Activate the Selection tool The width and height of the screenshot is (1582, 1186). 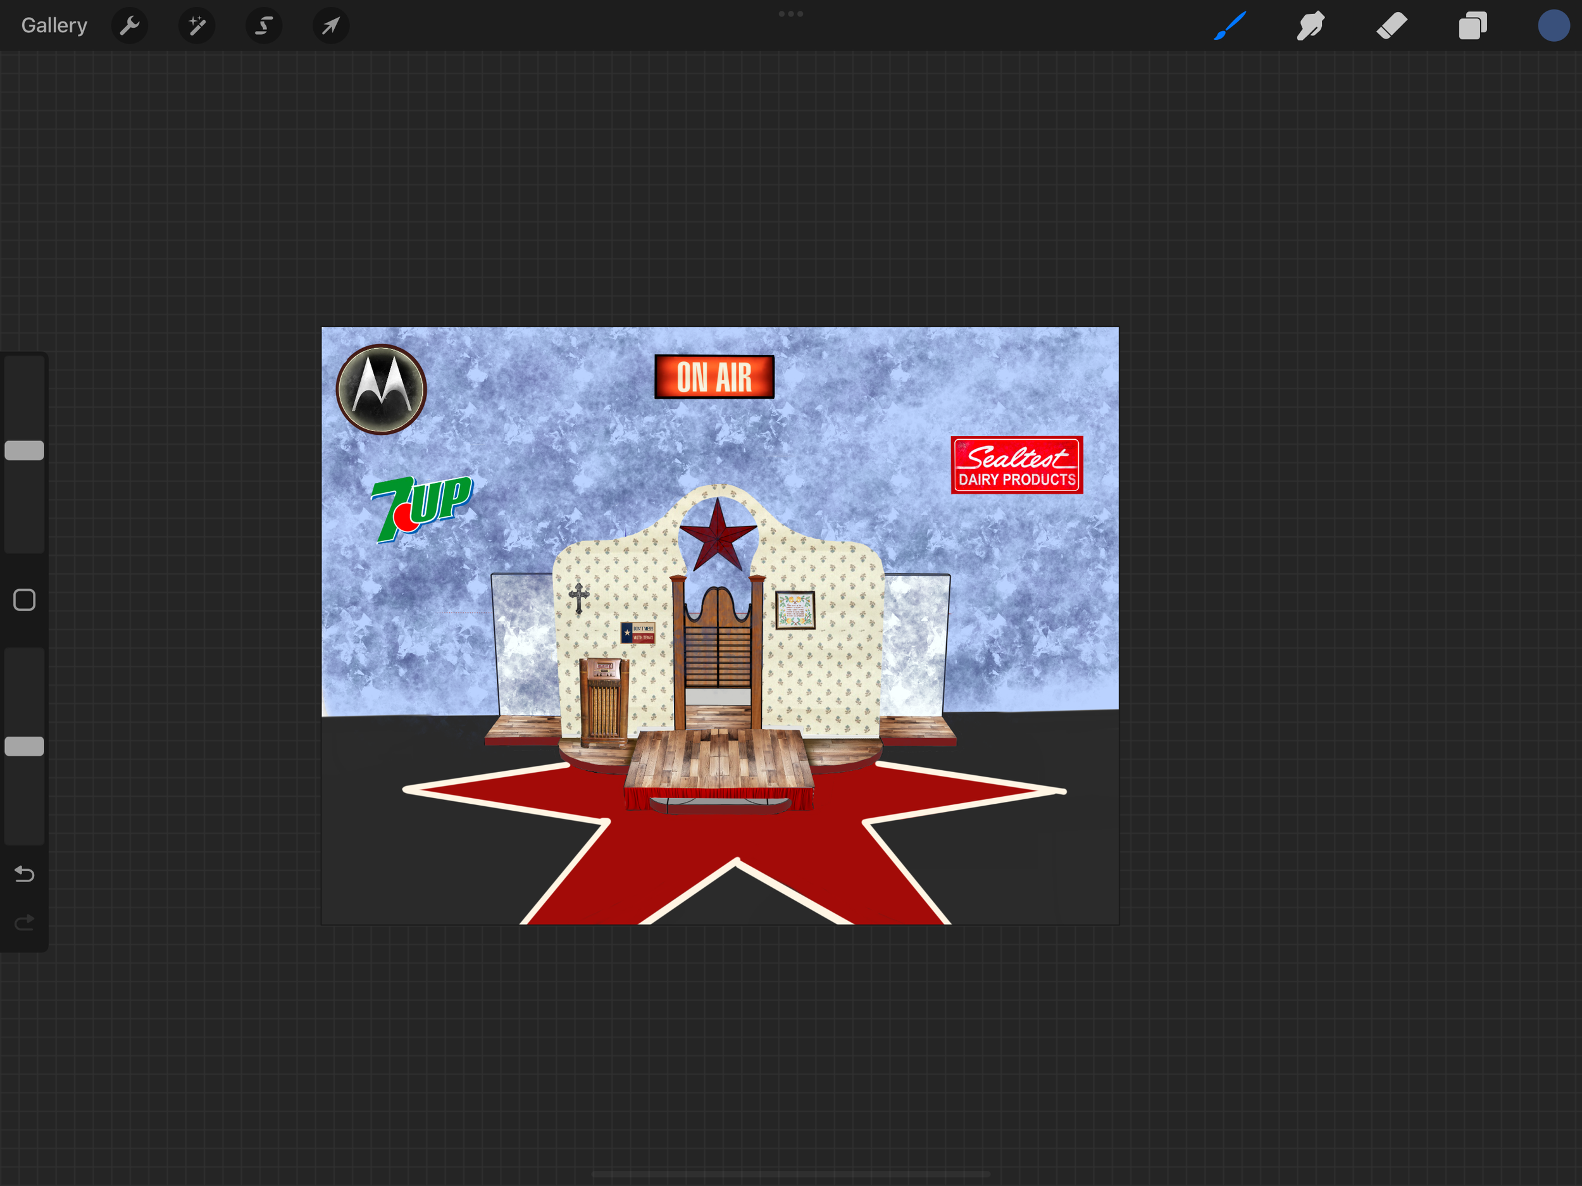point(264,26)
